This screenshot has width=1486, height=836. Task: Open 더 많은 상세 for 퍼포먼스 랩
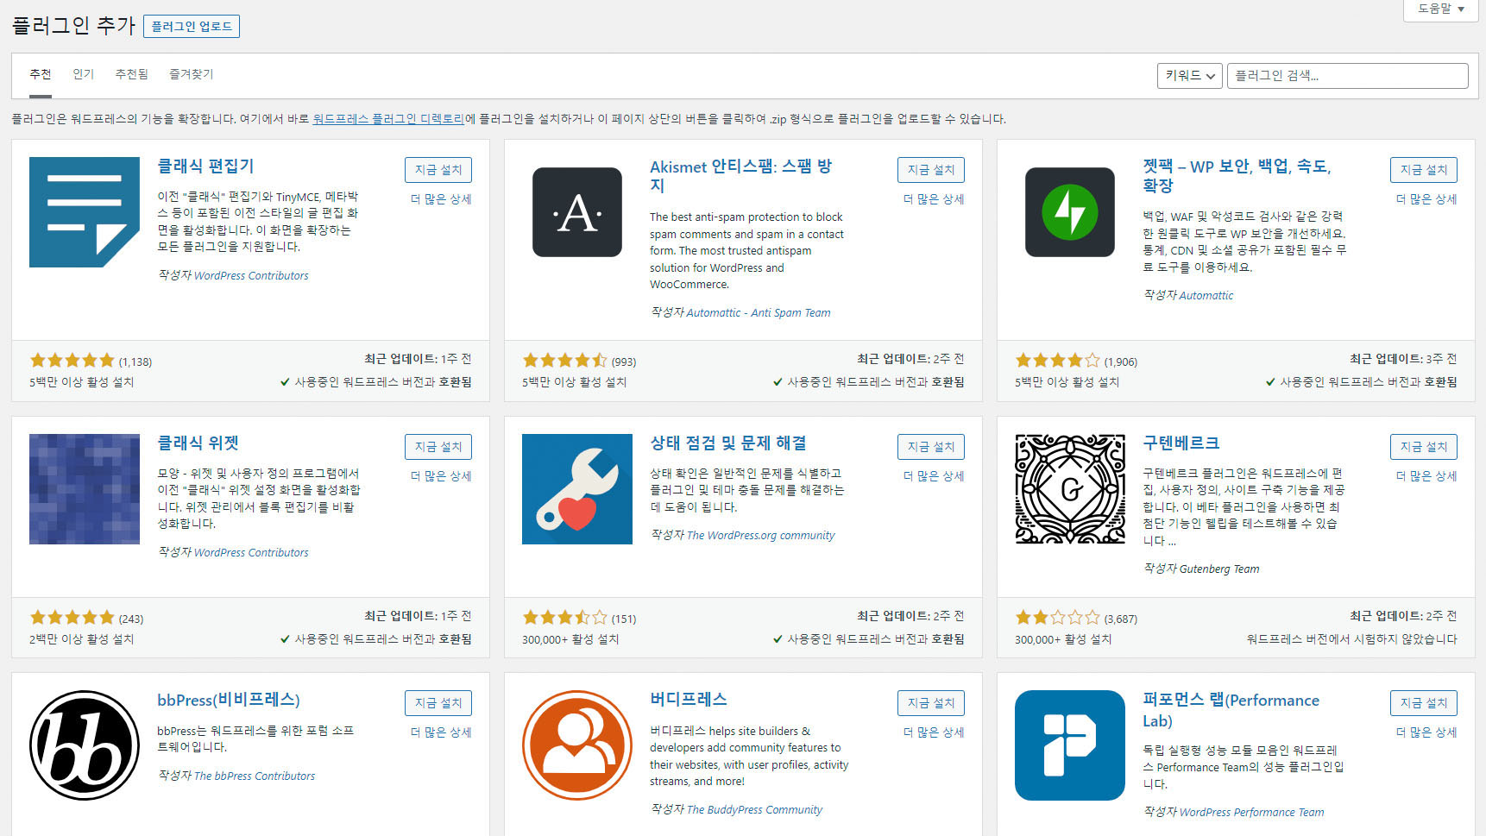(x=1426, y=732)
